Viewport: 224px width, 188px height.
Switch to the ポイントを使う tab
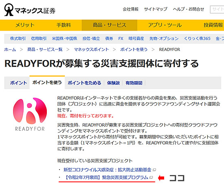point(47,83)
